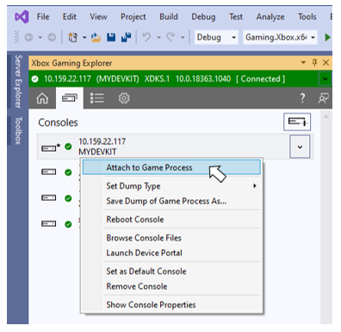The width and height of the screenshot is (341, 332).
Task: Open the Analyze menu
Action: (270, 17)
